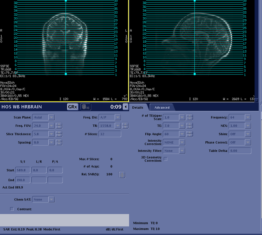Click the Maximum TE: 10 text
The width and height of the screenshot is (262, 235).
(x=146, y=229)
